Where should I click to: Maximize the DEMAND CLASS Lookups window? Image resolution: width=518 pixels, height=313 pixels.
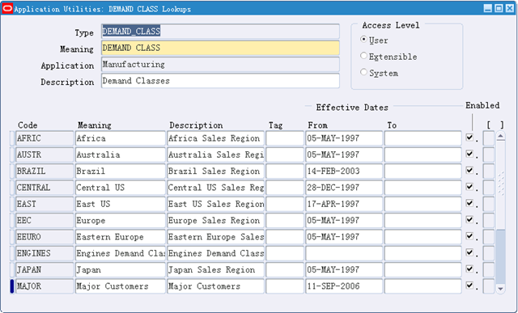coord(499,9)
